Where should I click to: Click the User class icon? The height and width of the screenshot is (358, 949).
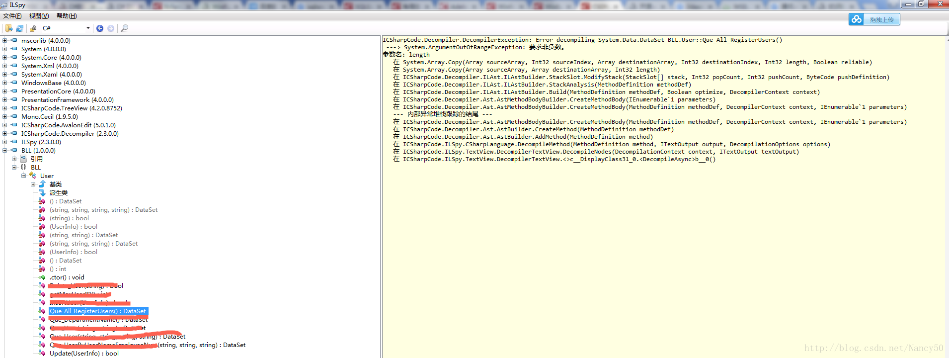click(33, 176)
